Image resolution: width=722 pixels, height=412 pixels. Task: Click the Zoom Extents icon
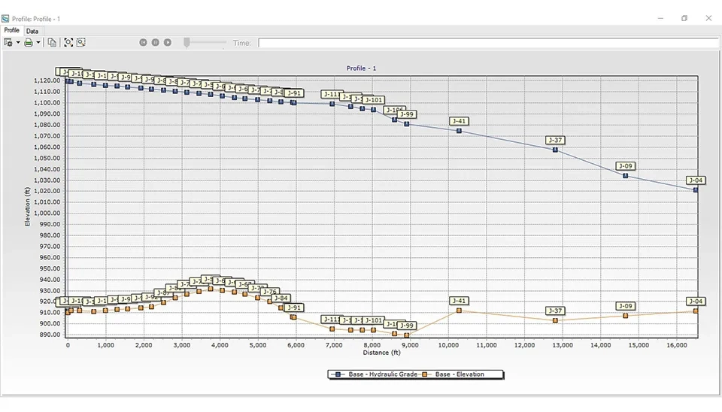pos(68,43)
